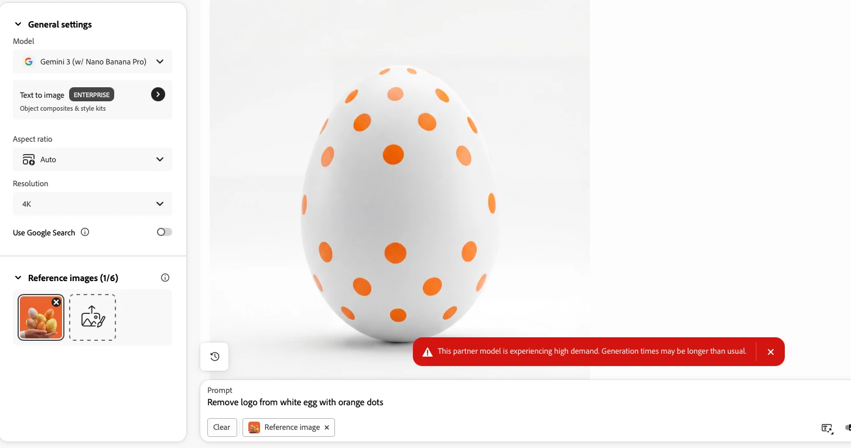
Task: Open the Resolution 4K dropdown
Action: tap(93, 204)
